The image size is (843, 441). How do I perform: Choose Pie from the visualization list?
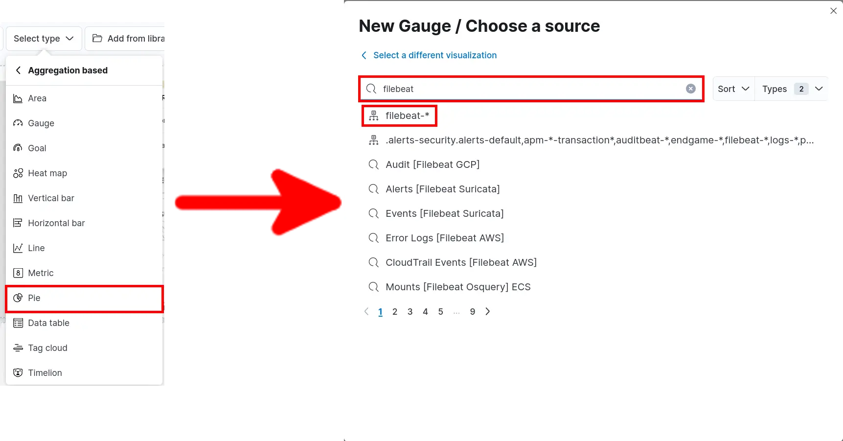point(34,298)
